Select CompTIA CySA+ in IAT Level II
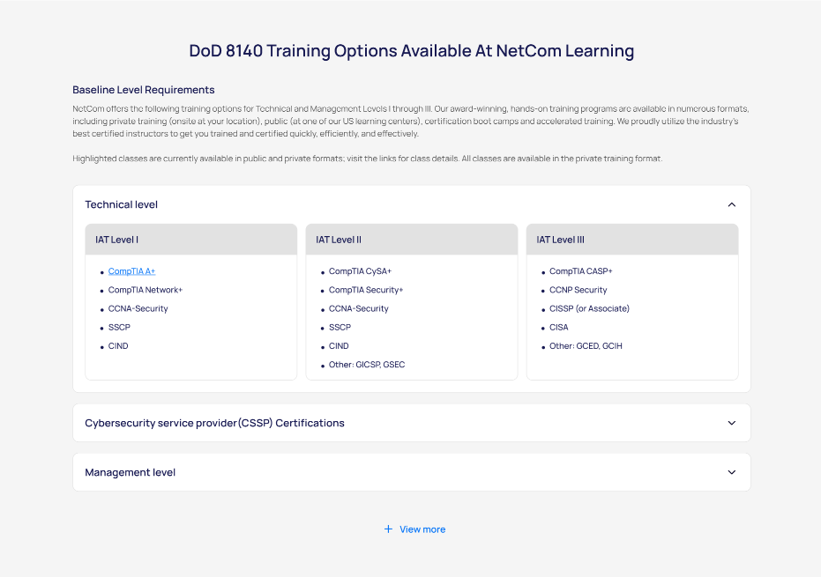Image resolution: width=821 pixels, height=577 pixels. click(x=360, y=271)
